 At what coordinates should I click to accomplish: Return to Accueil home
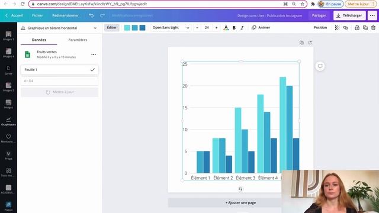tap(14, 15)
